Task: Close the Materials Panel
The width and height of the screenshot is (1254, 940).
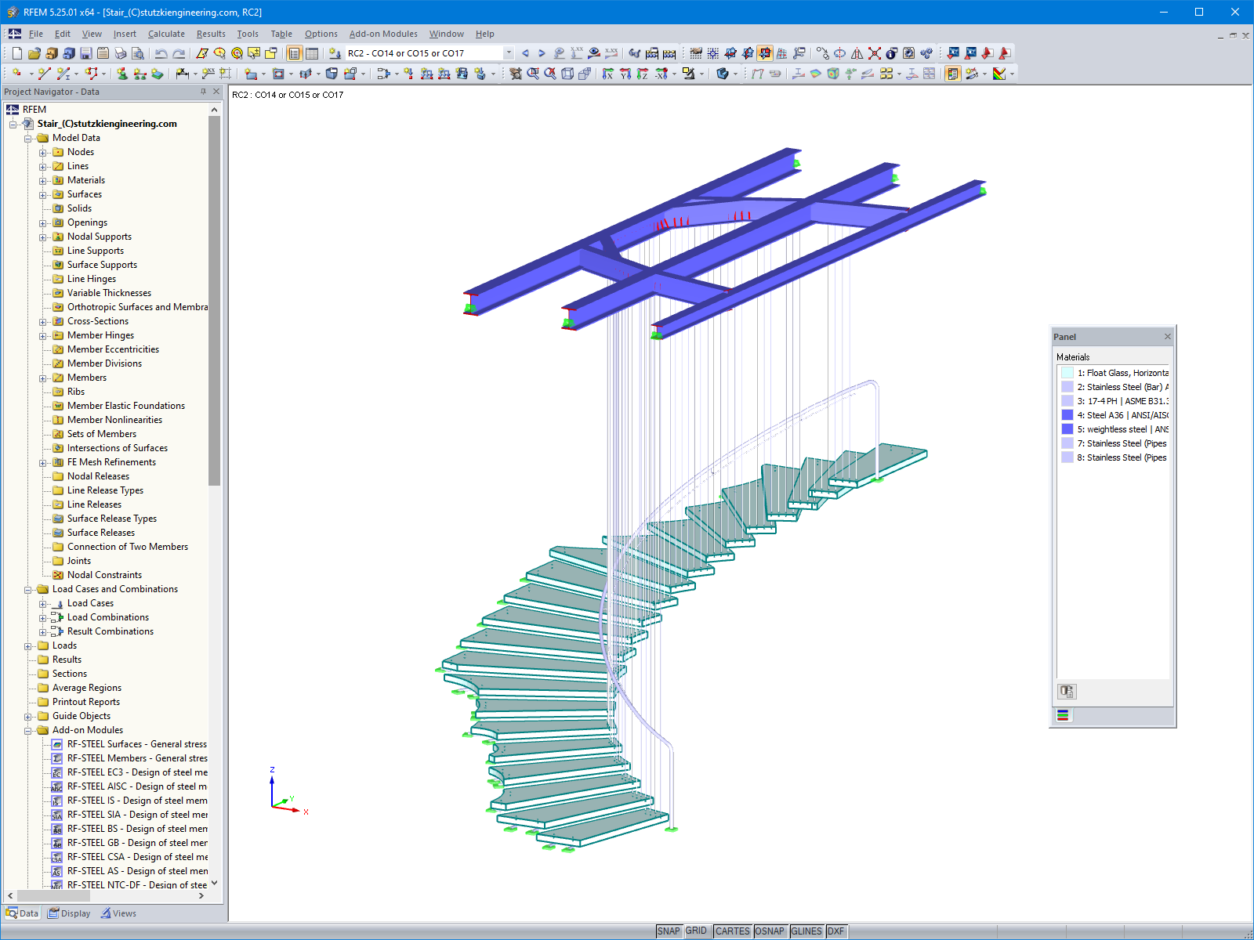Action: coord(1167,335)
